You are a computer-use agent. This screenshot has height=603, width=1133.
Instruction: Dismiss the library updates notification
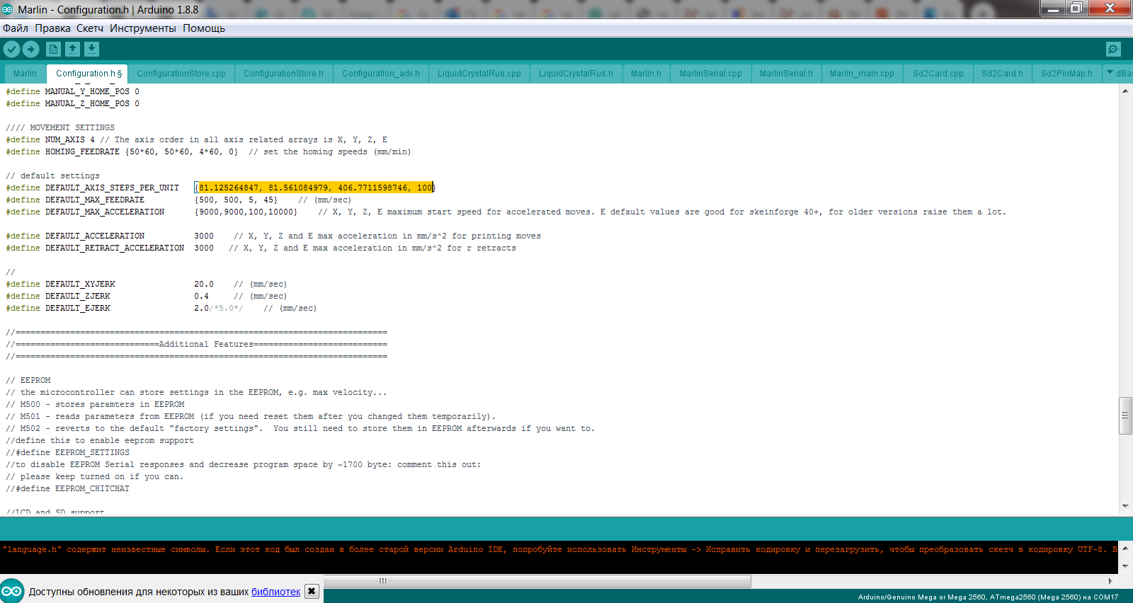[312, 592]
